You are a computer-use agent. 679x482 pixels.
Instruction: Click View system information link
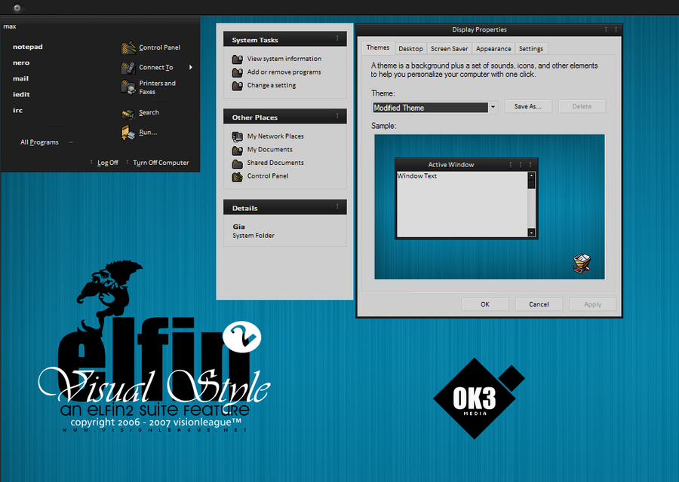284,59
